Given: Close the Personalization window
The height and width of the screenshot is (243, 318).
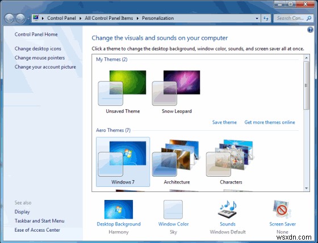Looking at the screenshot, I should coord(306,4).
